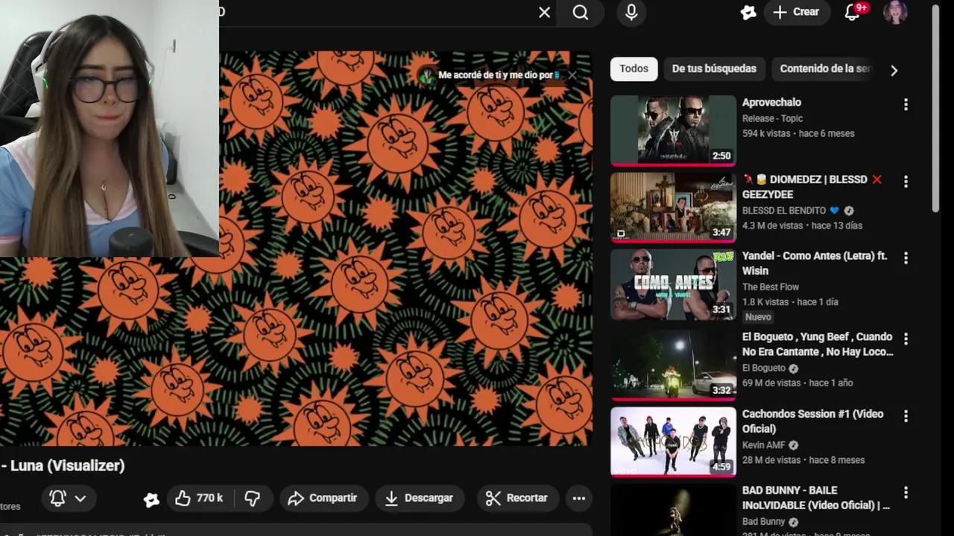Click Aprovechalo video title text
This screenshot has width=954, height=536.
pyautogui.click(x=771, y=103)
